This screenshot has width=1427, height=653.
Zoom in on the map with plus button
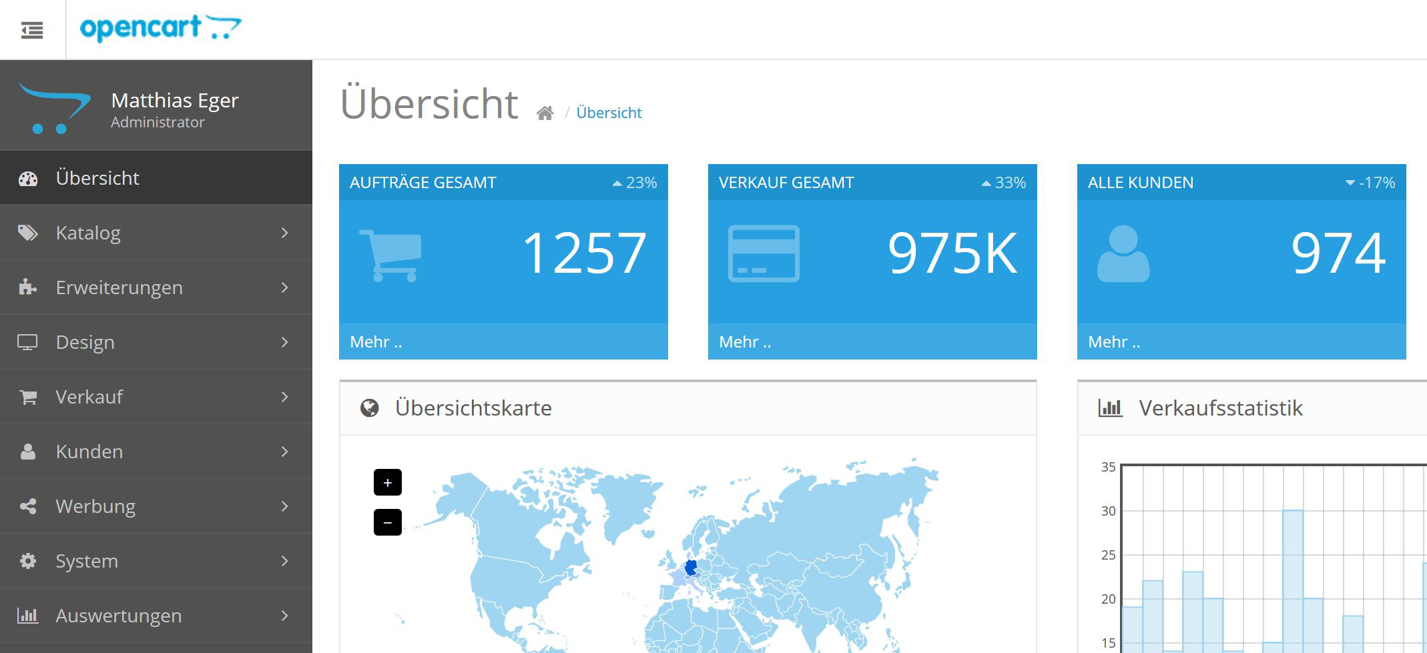click(387, 482)
